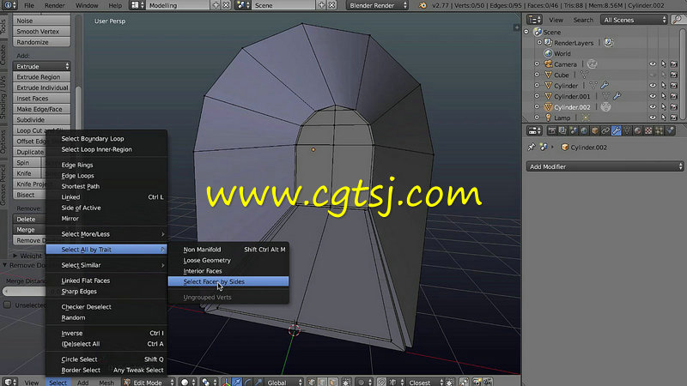Open the Blender Render engine dropdown
Viewport: 687px width, 386px height.
pyautogui.click(x=377, y=5)
